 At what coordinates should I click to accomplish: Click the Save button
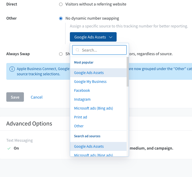pos(15,97)
